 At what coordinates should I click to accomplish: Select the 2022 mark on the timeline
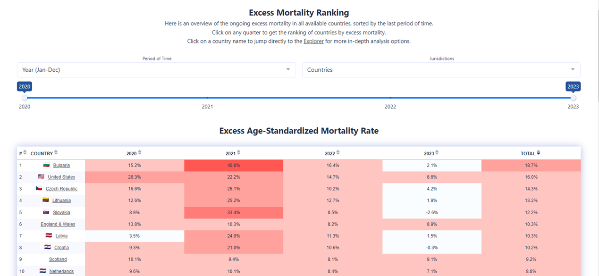pyautogui.click(x=390, y=98)
